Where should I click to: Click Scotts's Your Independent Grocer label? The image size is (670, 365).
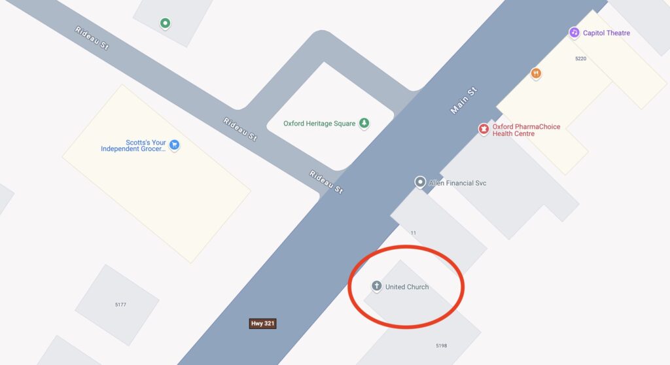pyautogui.click(x=133, y=146)
